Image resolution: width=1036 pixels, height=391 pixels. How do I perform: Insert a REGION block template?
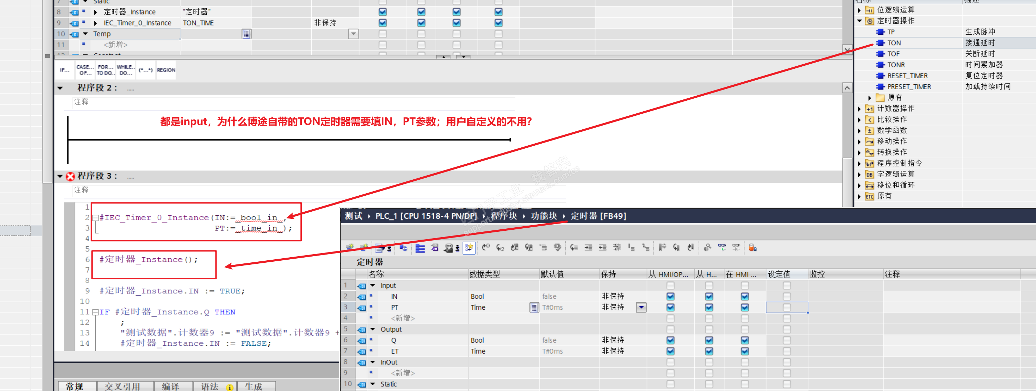coord(166,70)
